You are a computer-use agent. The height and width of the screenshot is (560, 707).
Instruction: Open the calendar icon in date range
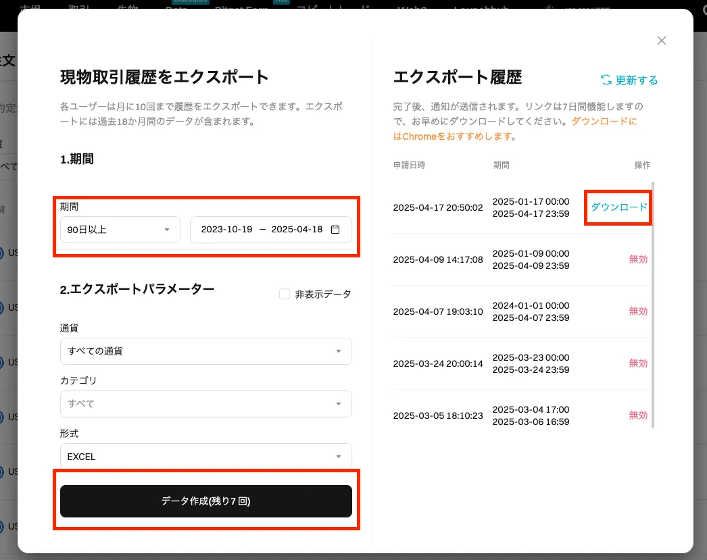coord(335,230)
